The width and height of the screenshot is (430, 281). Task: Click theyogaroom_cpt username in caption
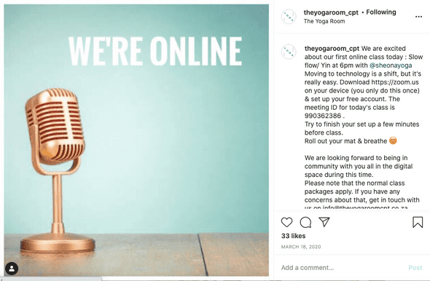pyautogui.click(x=332, y=49)
